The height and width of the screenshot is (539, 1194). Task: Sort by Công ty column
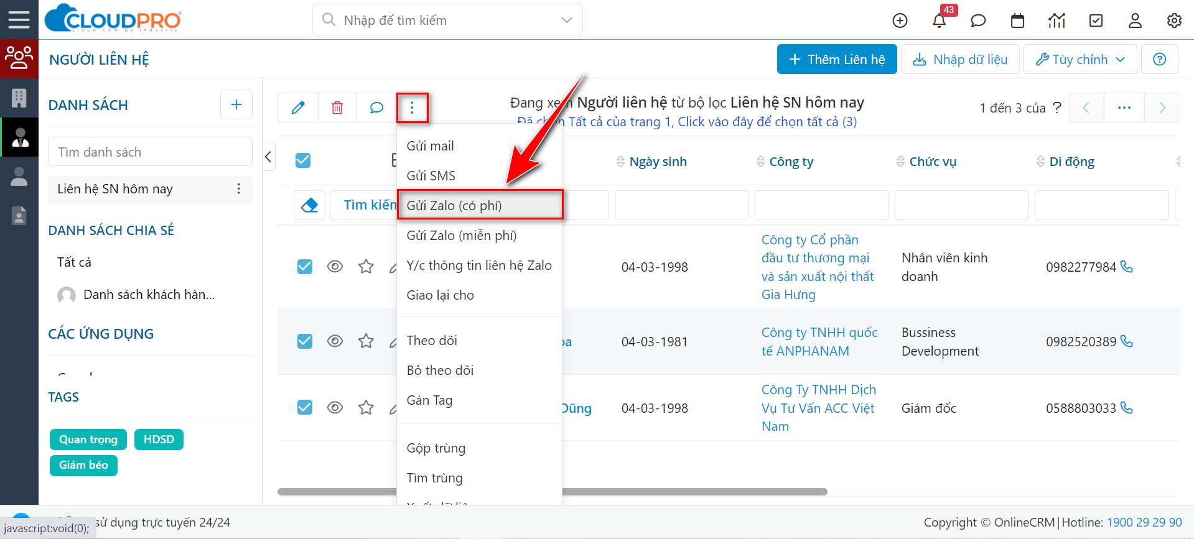coord(785,162)
